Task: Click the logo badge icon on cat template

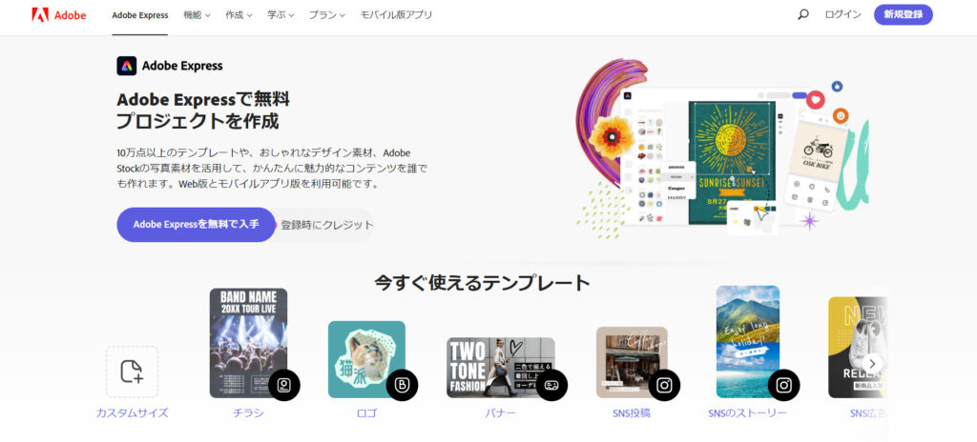Action: 402,386
